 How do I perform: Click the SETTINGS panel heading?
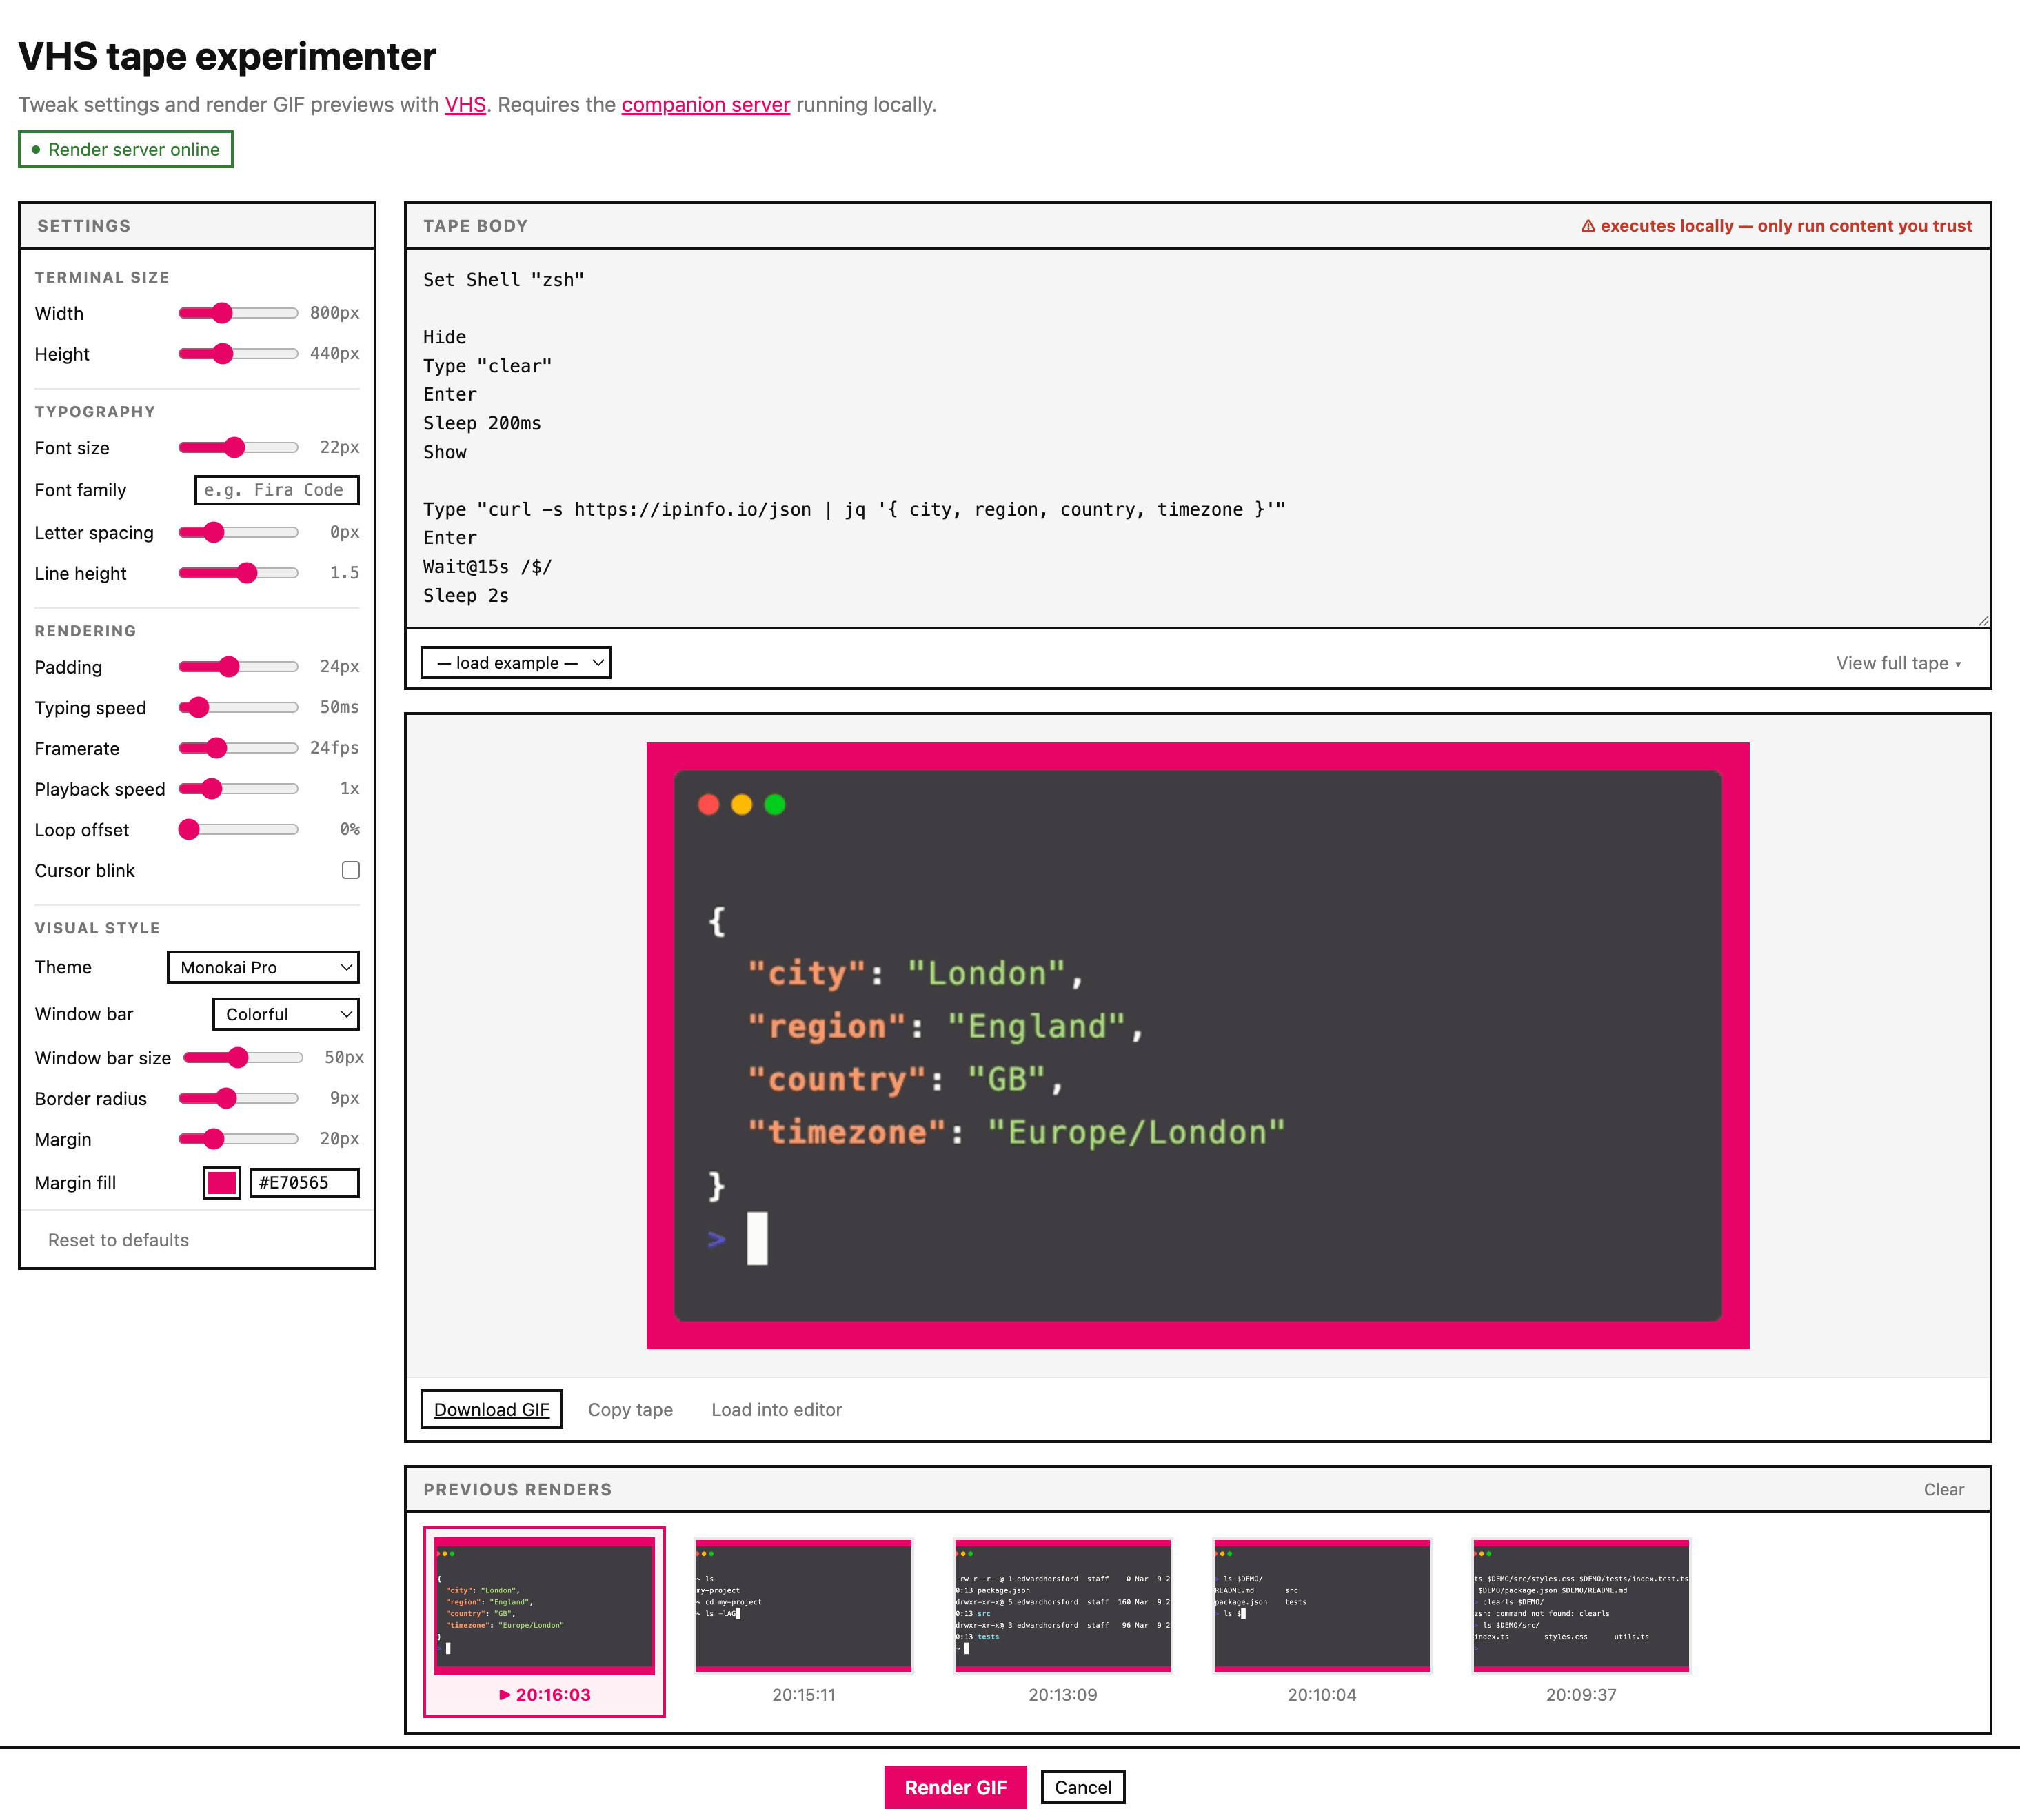pyautogui.click(x=84, y=226)
